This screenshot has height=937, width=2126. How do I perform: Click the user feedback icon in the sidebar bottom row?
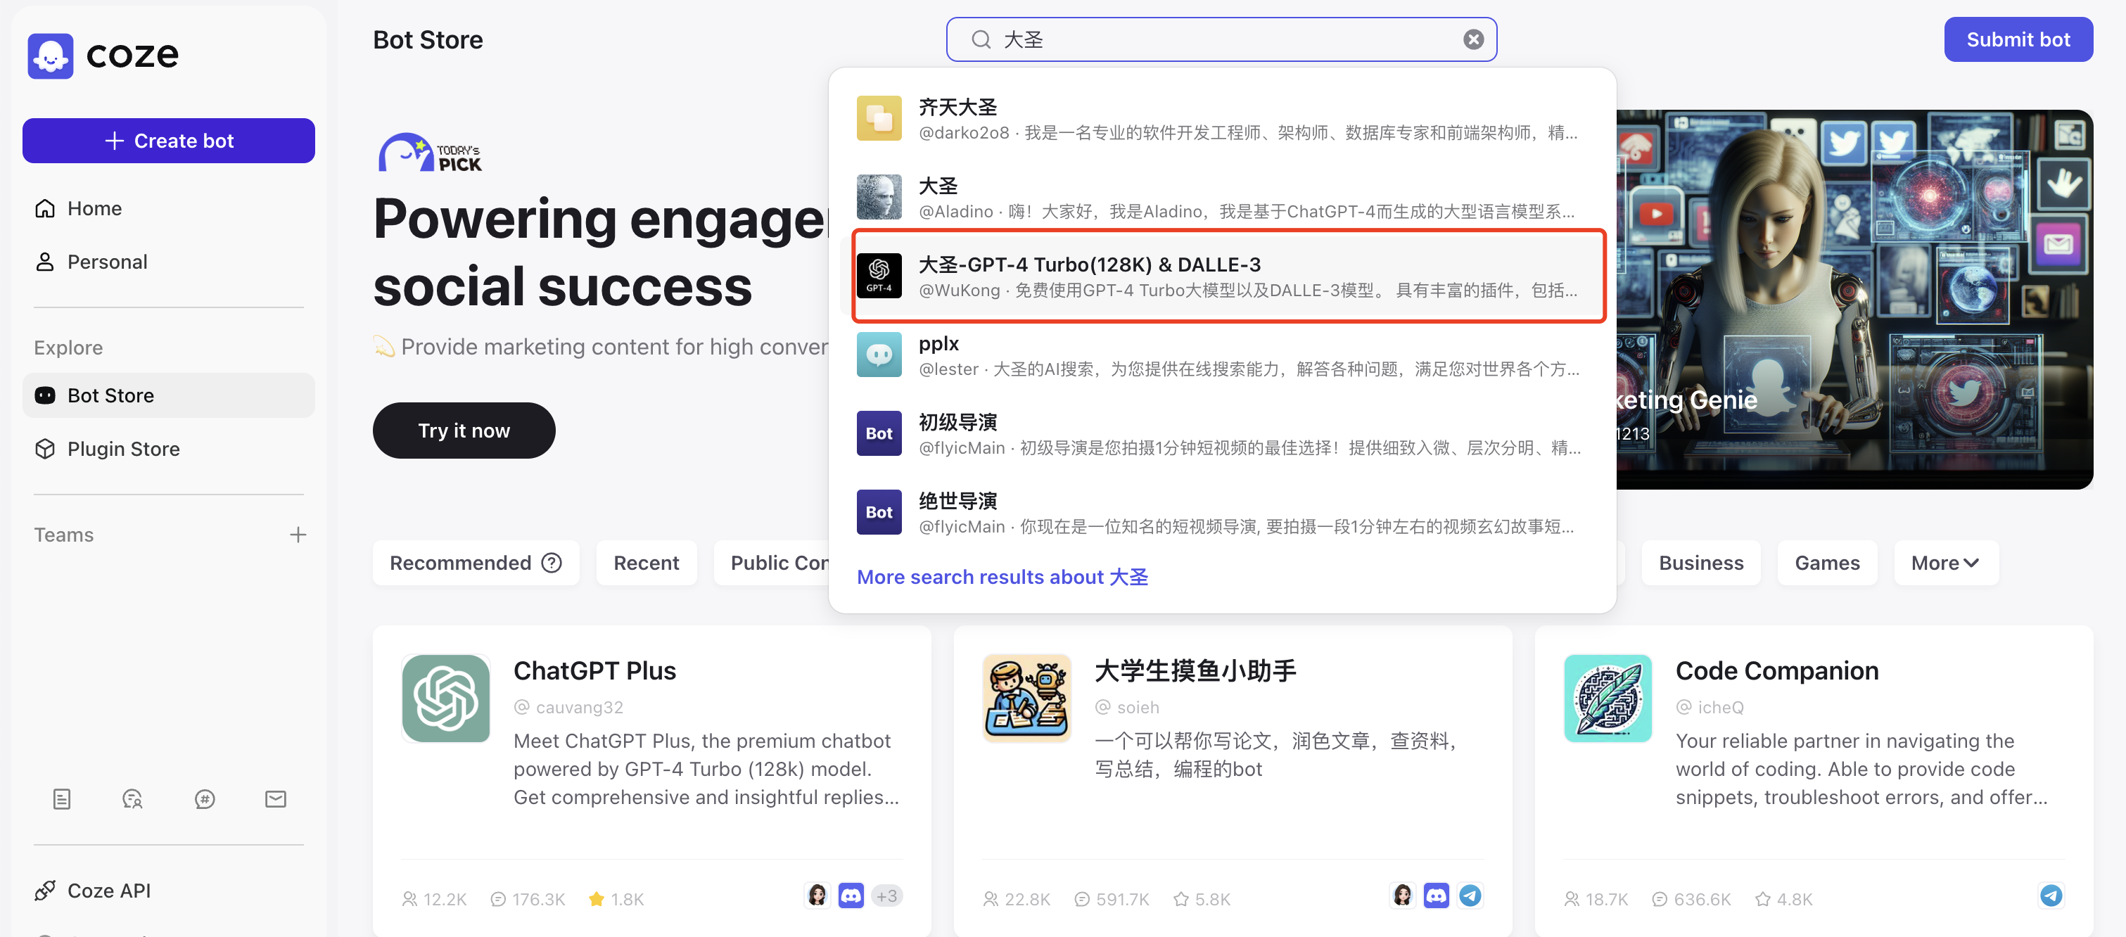pyautogui.click(x=132, y=798)
